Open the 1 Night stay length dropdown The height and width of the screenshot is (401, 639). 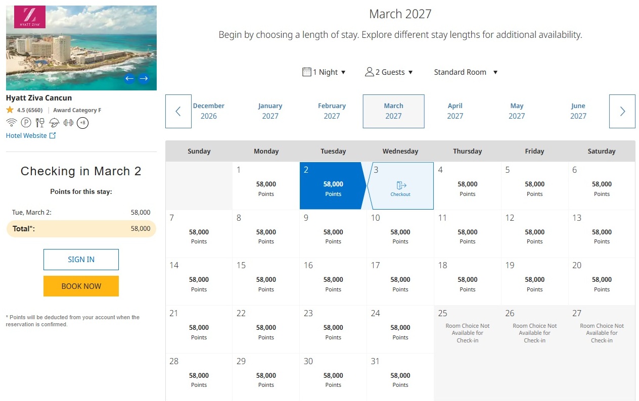tap(324, 72)
